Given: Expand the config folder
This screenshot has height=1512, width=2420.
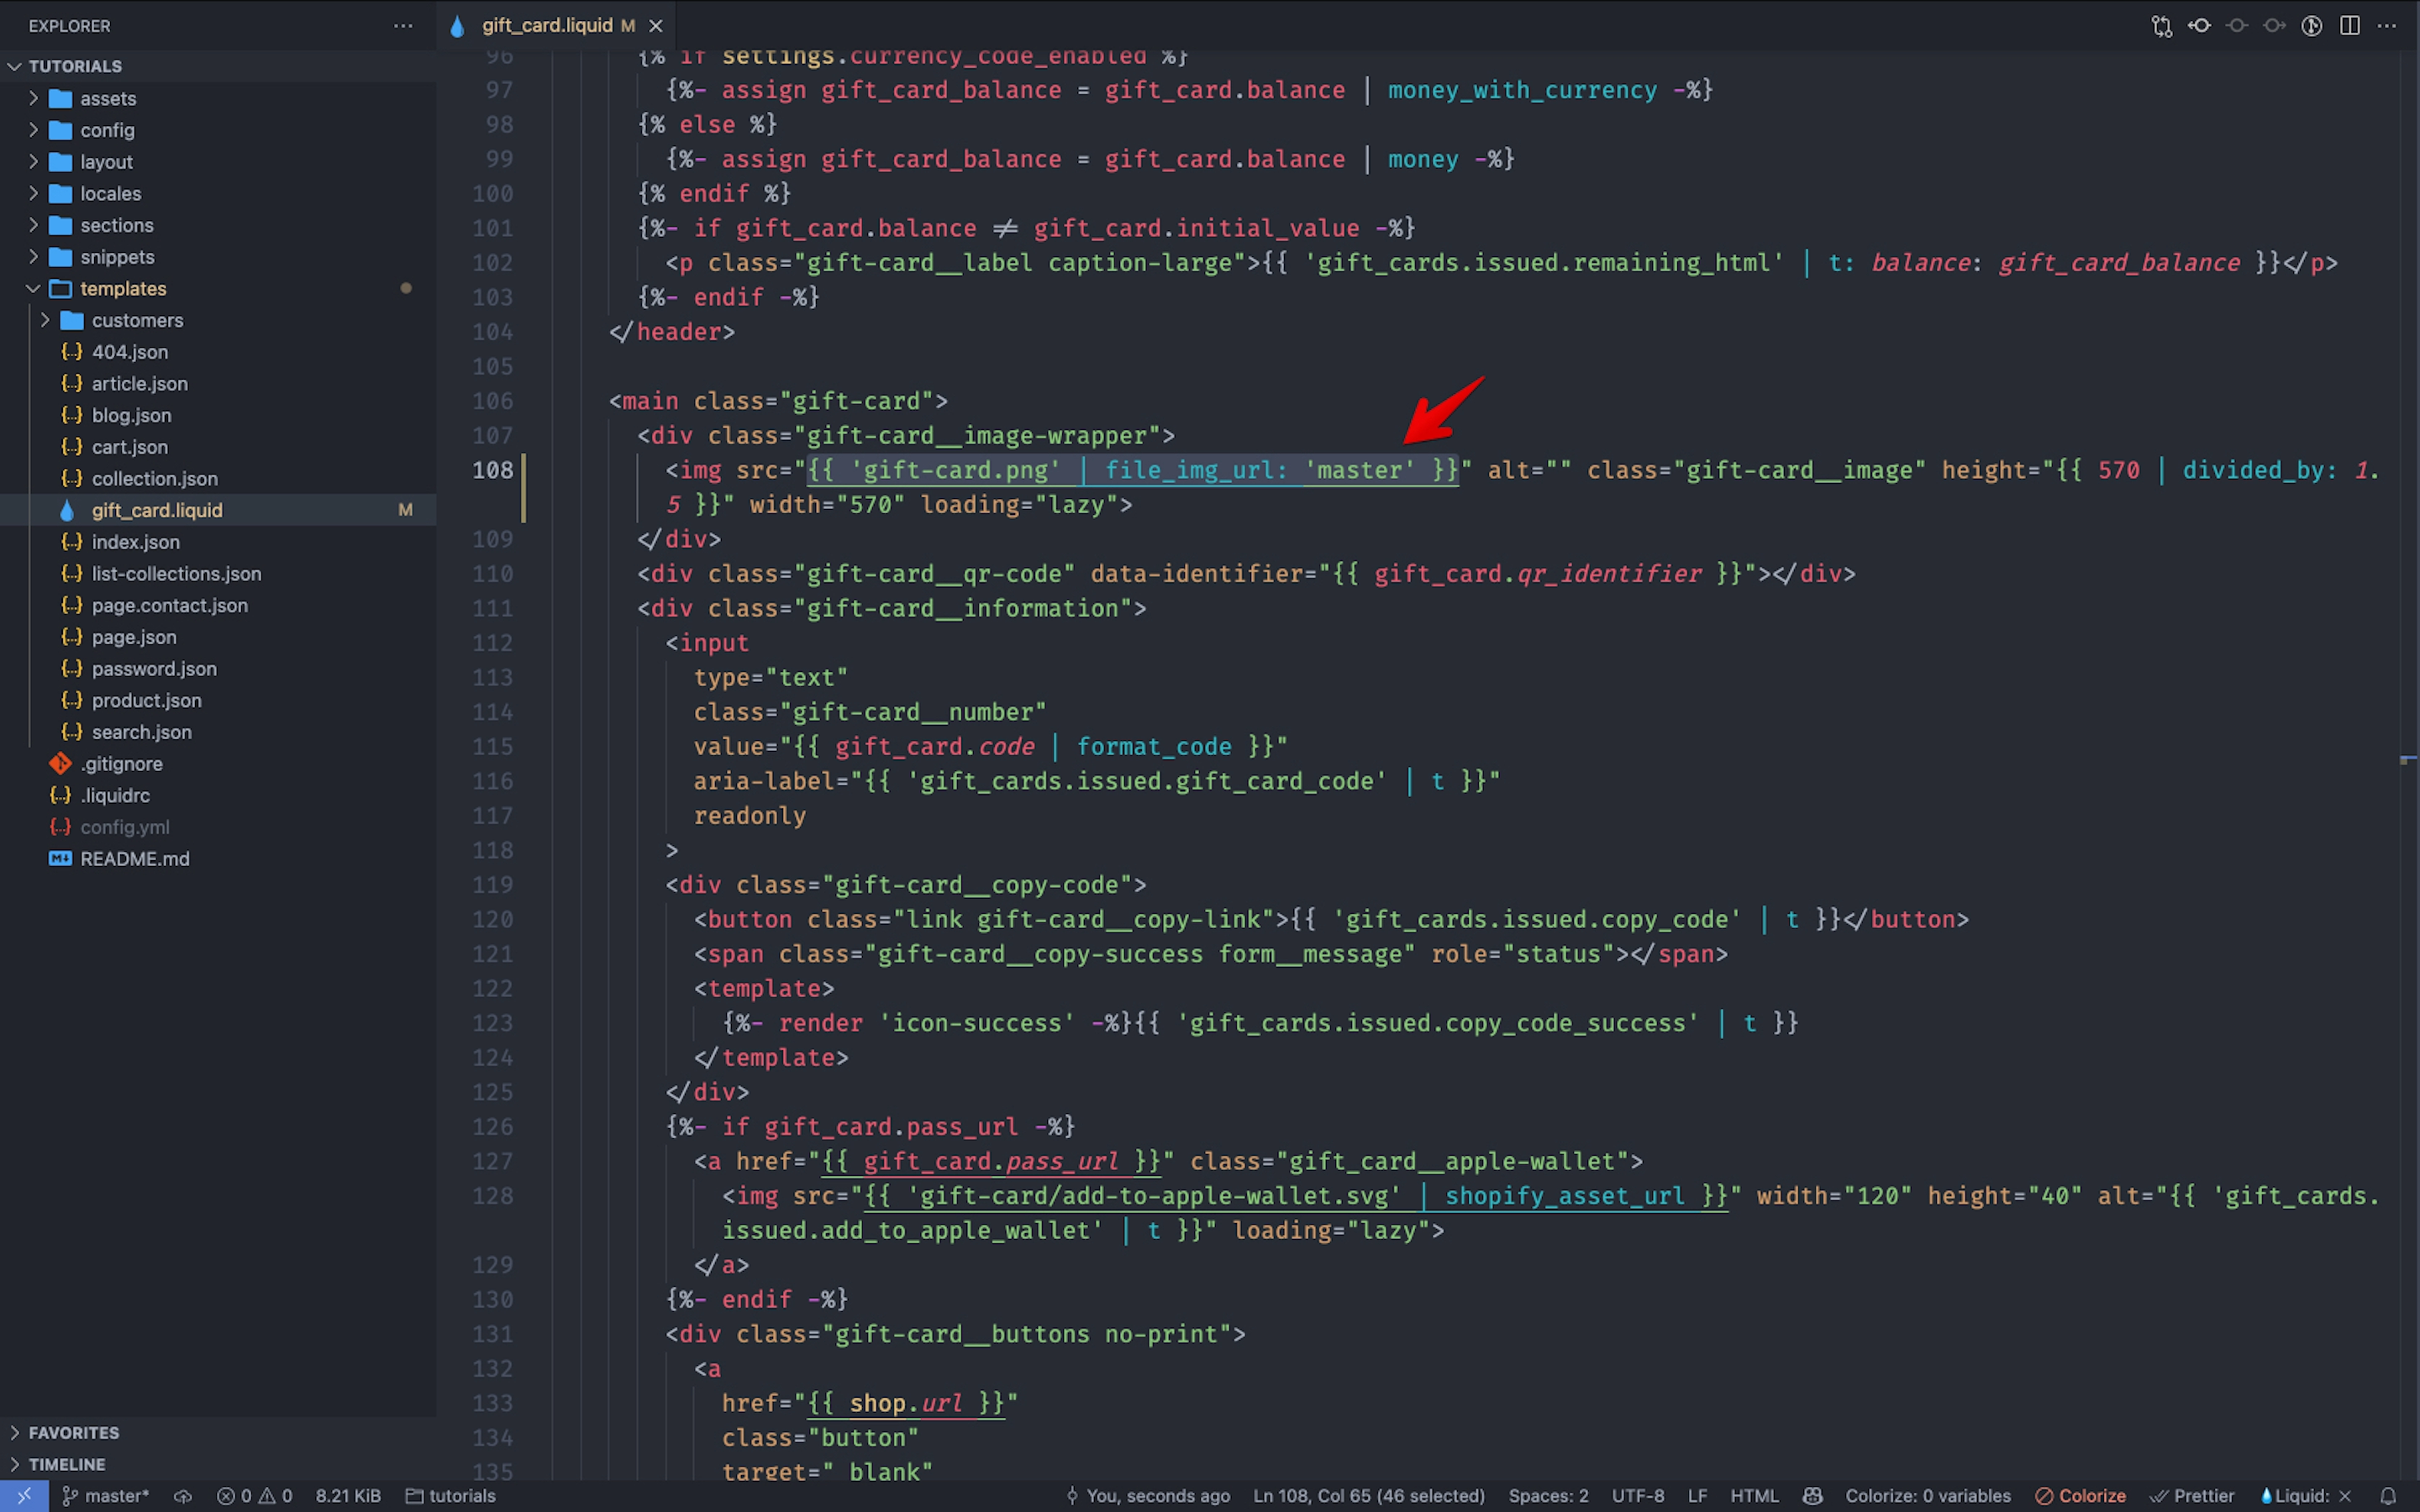Looking at the screenshot, I should tap(218, 130).
